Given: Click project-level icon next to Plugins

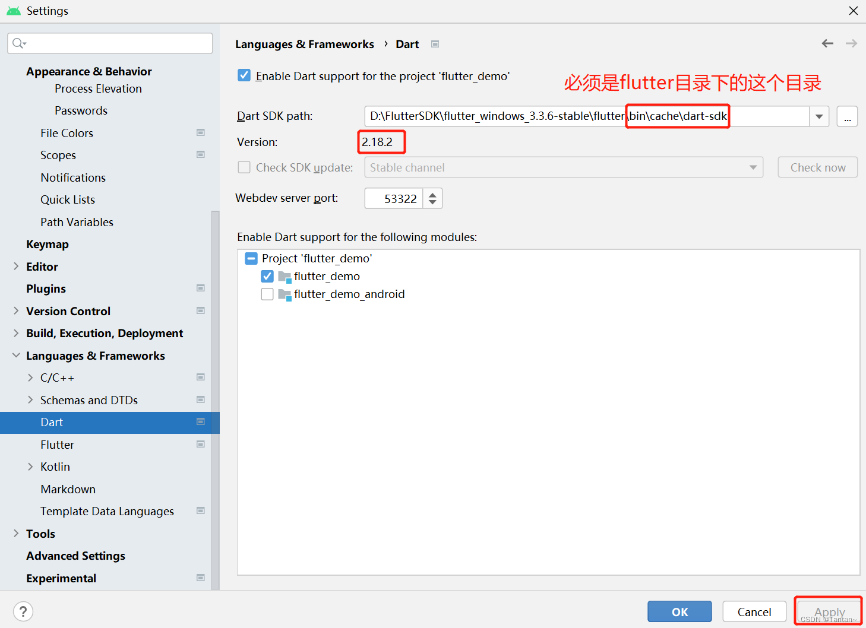Looking at the screenshot, I should click(x=201, y=288).
